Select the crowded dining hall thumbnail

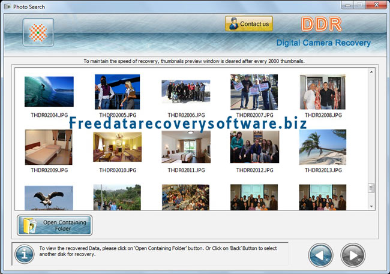coord(185,197)
